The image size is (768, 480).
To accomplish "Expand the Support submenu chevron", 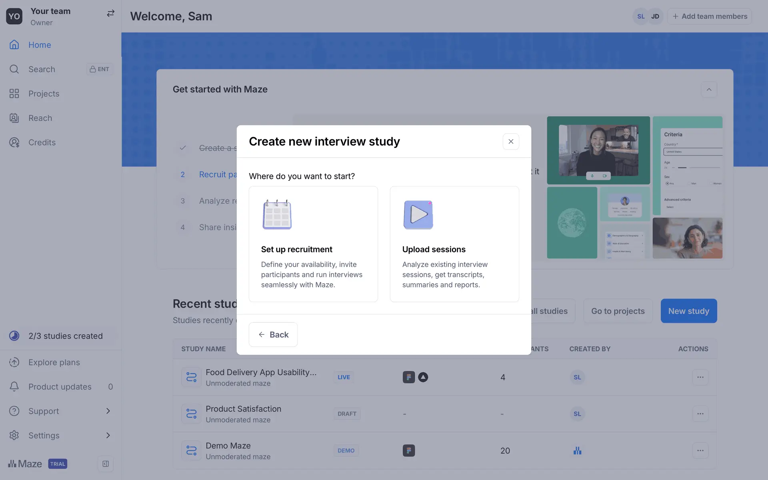I will tap(108, 411).
